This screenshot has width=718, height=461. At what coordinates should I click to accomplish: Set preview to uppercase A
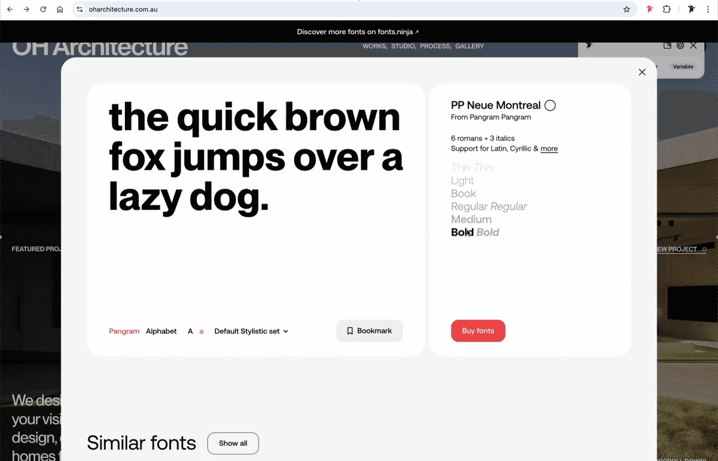pyautogui.click(x=190, y=331)
